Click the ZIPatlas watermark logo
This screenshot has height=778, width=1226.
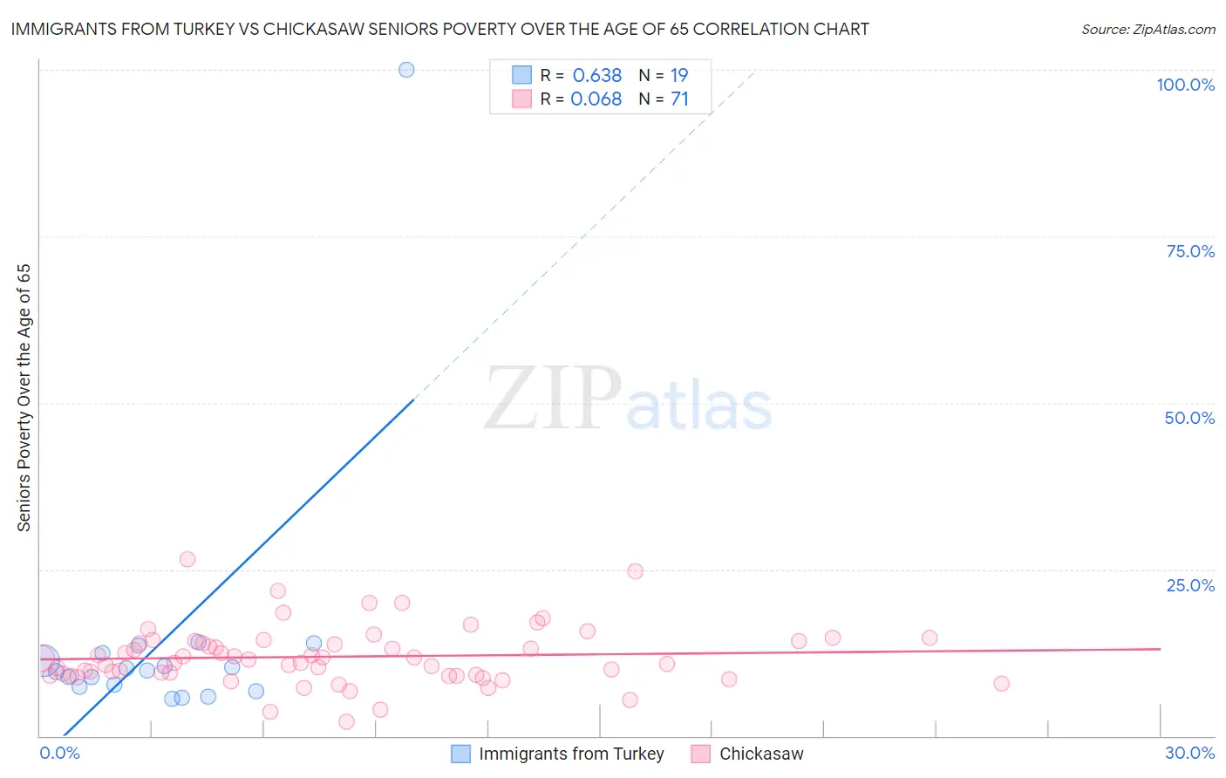pos(628,399)
